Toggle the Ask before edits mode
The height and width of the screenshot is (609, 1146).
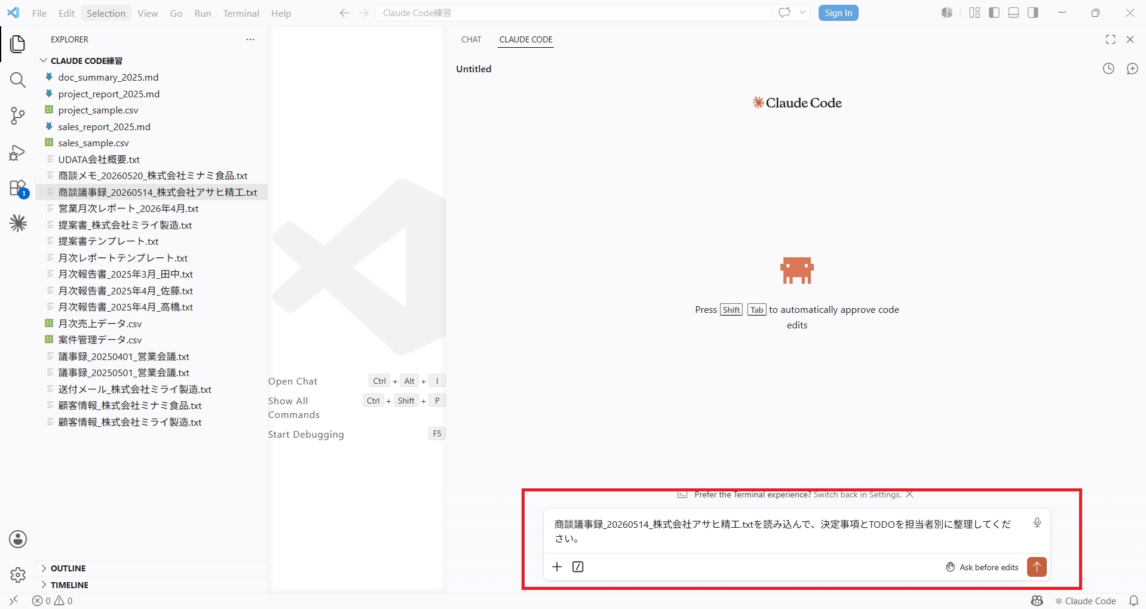coord(982,567)
